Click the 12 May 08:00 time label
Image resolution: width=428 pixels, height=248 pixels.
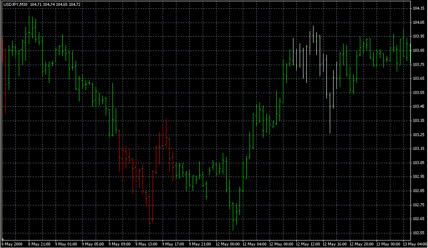pos(281,244)
